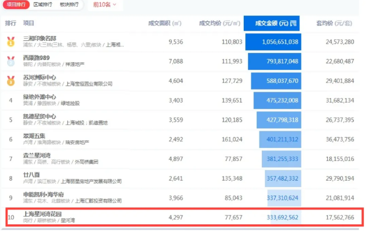Click rank number 10
367x233 pixels.
pyautogui.click(x=11, y=218)
